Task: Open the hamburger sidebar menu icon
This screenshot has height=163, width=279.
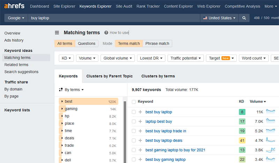Action: (57, 33)
